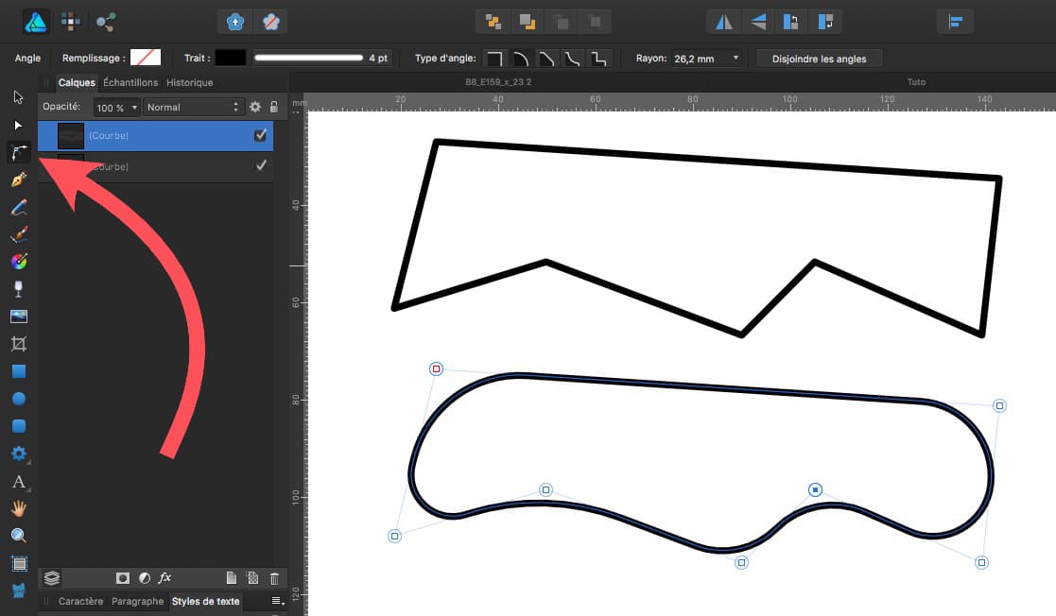Choose the cutout angle type
Image resolution: width=1056 pixels, height=616 pixels.
coord(598,59)
